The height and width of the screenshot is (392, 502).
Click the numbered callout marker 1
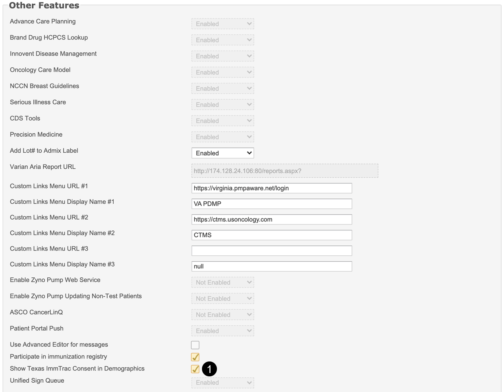(209, 369)
